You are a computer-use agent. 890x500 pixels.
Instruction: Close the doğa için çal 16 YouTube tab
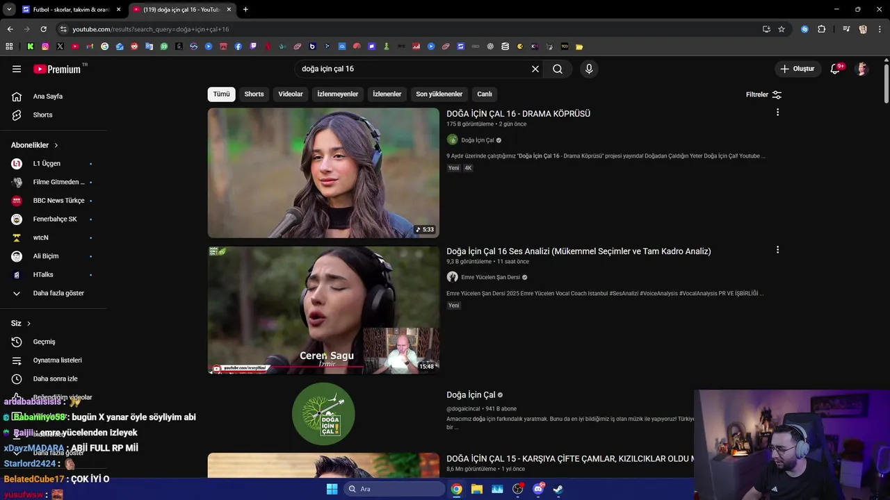(229, 10)
